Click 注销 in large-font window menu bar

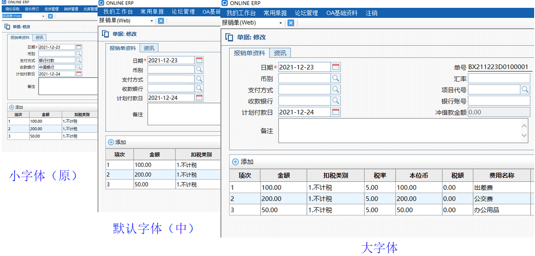[x=371, y=13]
